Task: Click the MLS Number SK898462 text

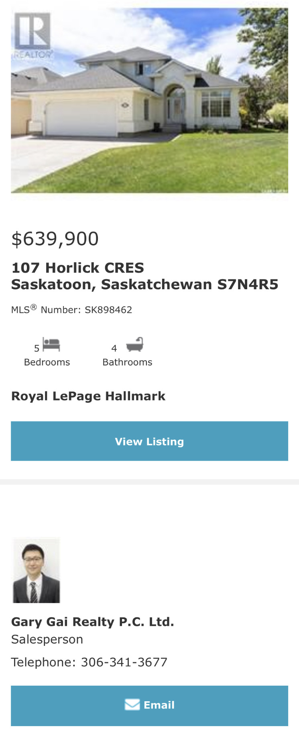Action: [x=71, y=310]
